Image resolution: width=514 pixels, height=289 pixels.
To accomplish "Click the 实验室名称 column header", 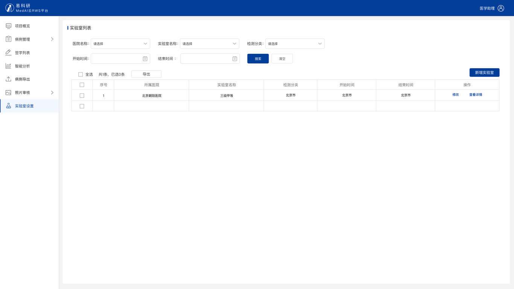I will 227,85.
